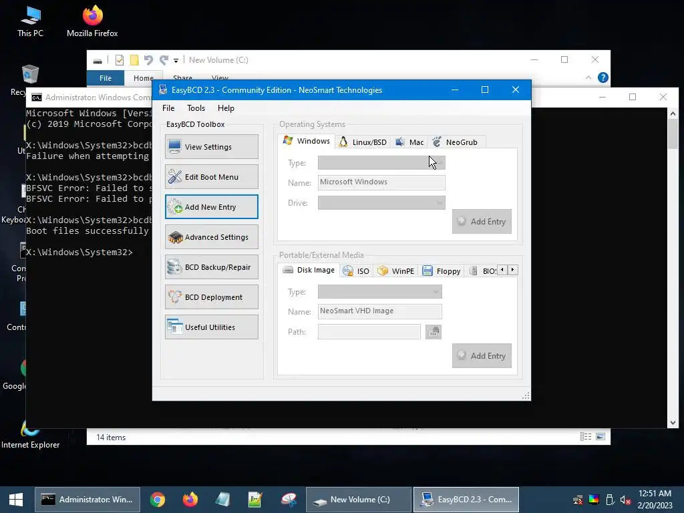This screenshot has width=684, height=513.
Task: Click new folder icon in Explorer toolbar
Action: (134, 59)
